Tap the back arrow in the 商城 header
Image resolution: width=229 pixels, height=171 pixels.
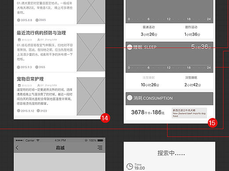17,148
